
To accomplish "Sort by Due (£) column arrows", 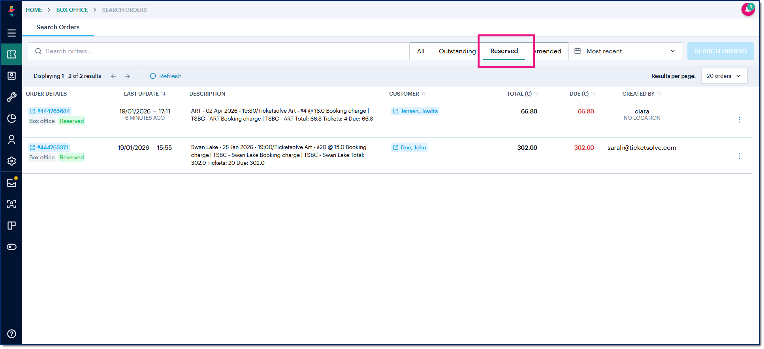I will point(593,94).
